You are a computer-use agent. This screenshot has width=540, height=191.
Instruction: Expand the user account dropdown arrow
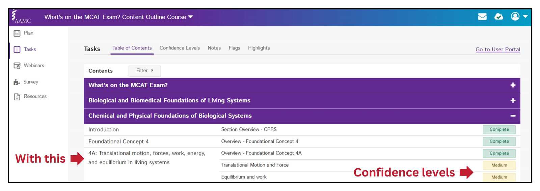pyautogui.click(x=525, y=16)
